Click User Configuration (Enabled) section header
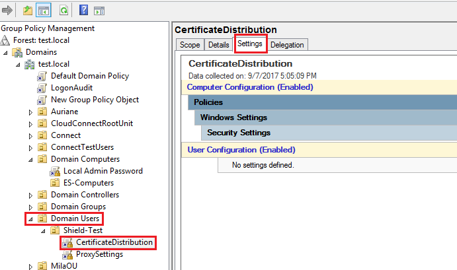Screen dimensions: 457x270 pyautogui.click(x=241, y=150)
